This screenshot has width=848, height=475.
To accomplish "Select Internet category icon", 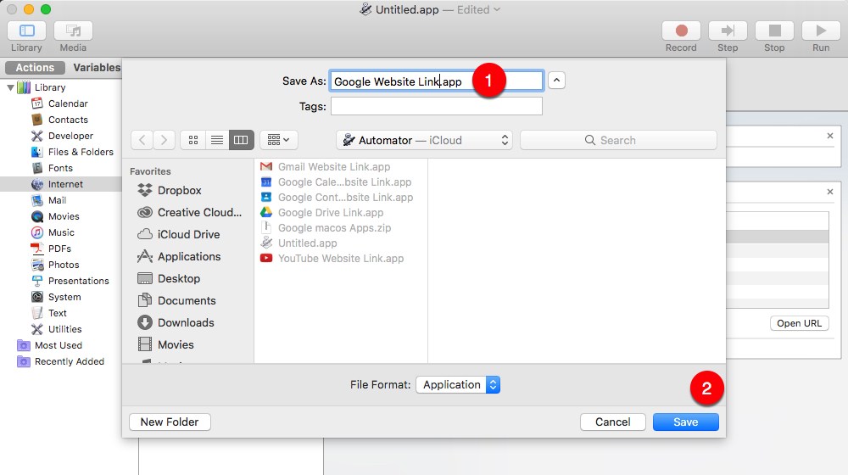I will [x=36, y=184].
